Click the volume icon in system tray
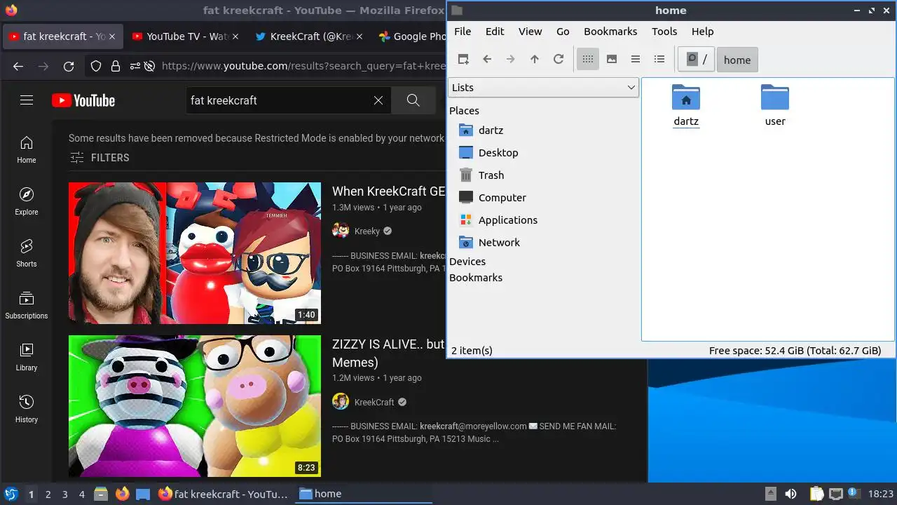The width and height of the screenshot is (897, 505). coord(791,494)
